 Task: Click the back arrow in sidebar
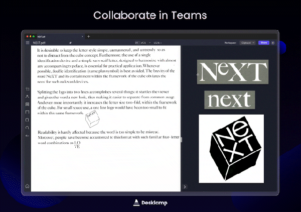(x=27, y=136)
